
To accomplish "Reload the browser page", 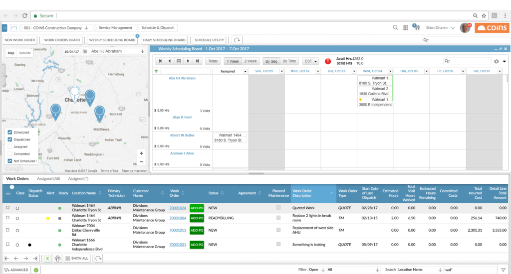I will [25, 15].
